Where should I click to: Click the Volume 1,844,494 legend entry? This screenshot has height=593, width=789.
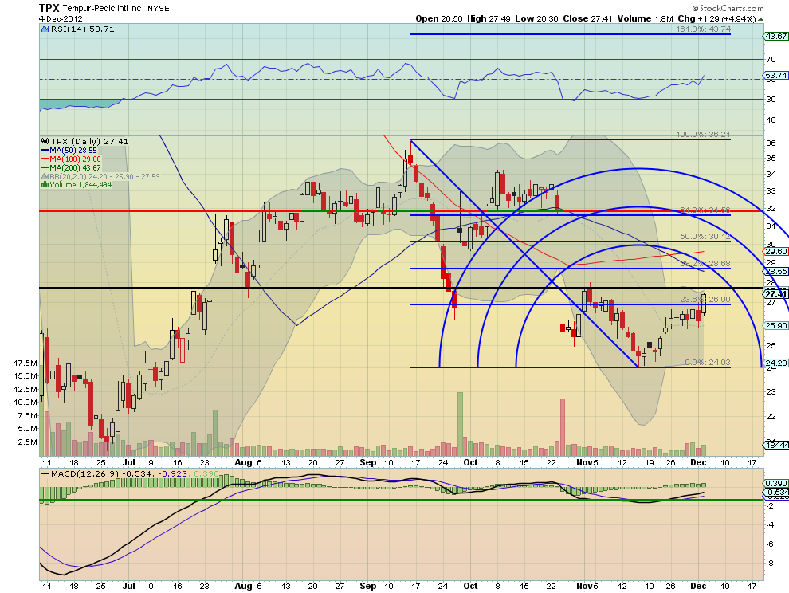coord(80,185)
